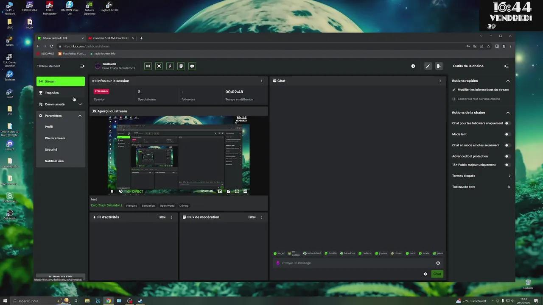Toggle 18+ Public majeur uniquement
This screenshot has height=305, width=543.
[x=507, y=165]
